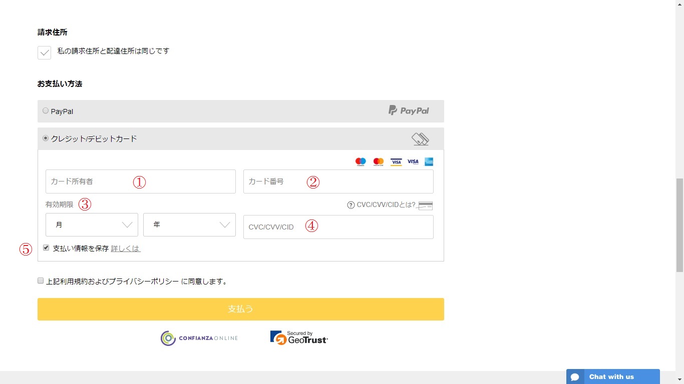Click the American Express logo
Viewport: 684px width, 384px height.
[429, 161]
